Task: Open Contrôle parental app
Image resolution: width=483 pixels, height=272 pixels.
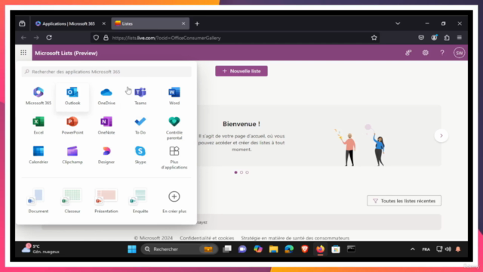Action: pyautogui.click(x=174, y=128)
